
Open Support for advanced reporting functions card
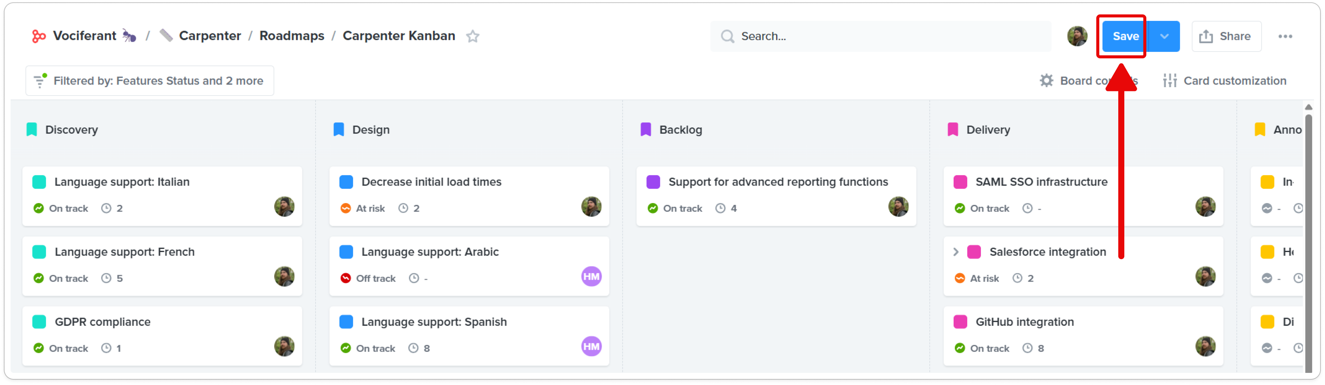(x=776, y=196)
